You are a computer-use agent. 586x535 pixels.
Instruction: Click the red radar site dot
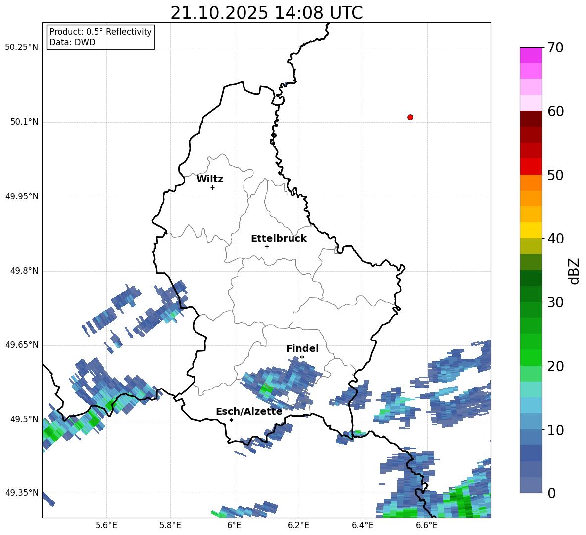[410, 117]
